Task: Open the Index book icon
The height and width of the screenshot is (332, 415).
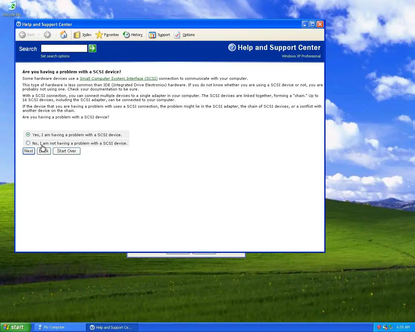Action: (77, 35)
